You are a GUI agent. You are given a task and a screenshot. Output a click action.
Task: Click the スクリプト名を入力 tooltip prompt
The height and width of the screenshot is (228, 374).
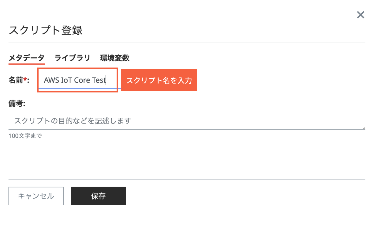pyautogui.click(x=159, y=80)
